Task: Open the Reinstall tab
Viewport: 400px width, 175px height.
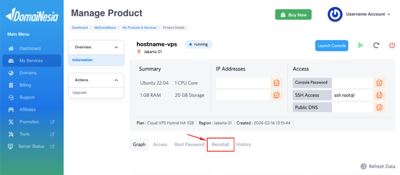Action: point(220,145)
